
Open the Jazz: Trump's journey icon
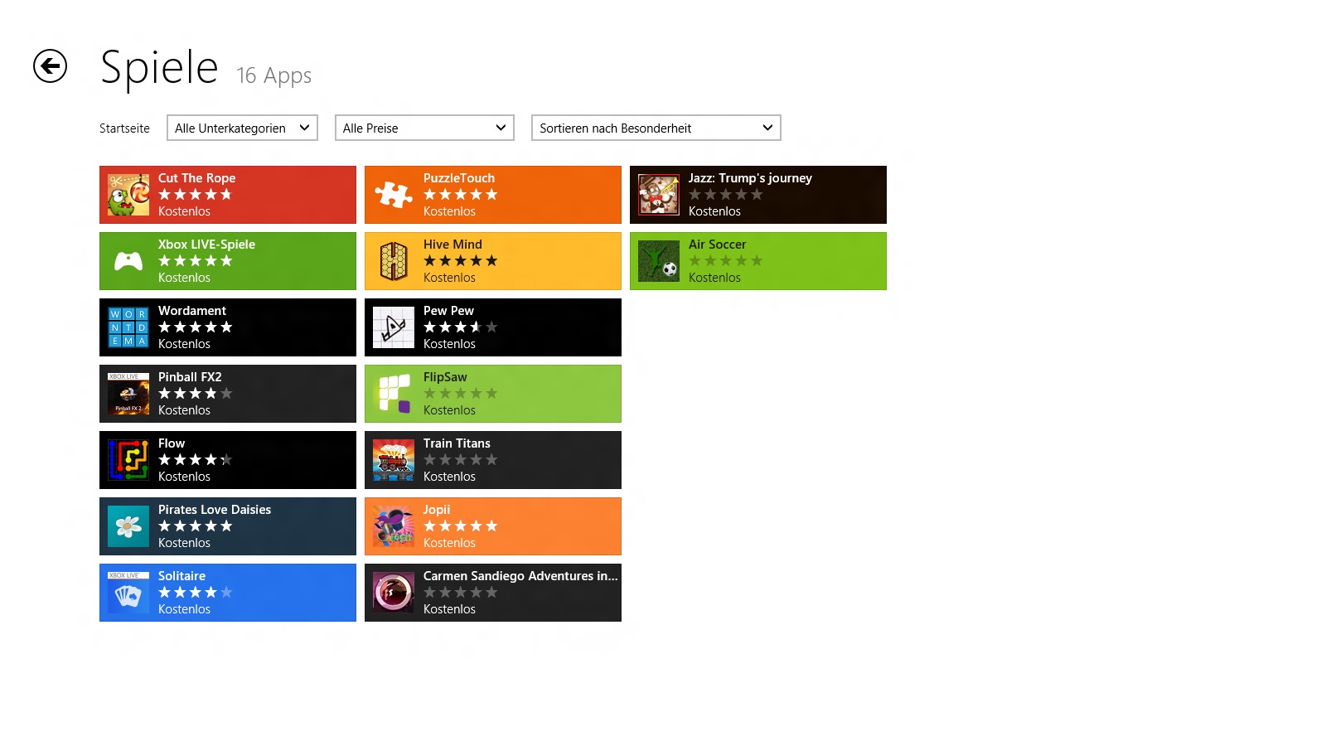pos(659,195)
